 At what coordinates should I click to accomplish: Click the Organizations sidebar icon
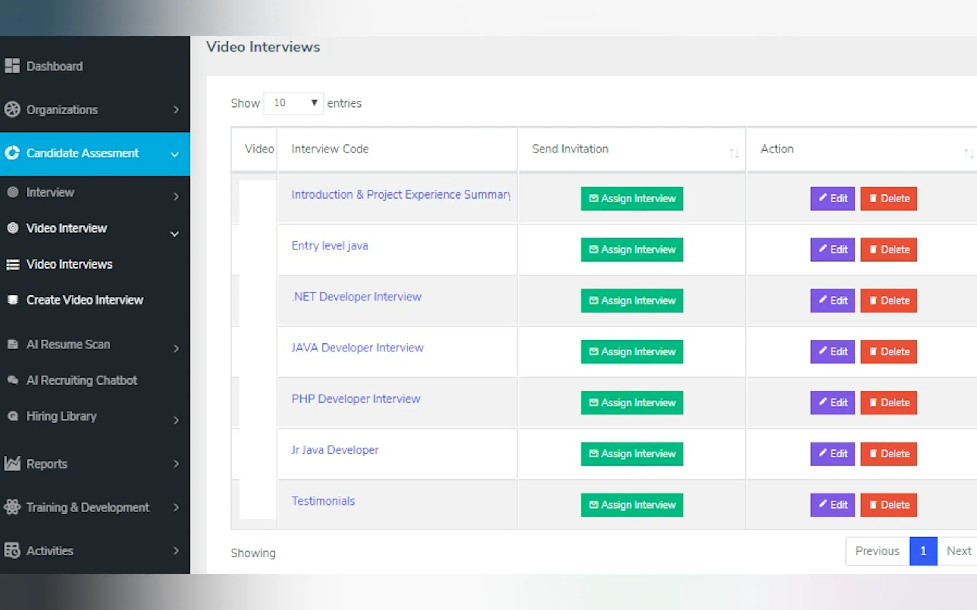pyautogui.click(x=12, y=109)
